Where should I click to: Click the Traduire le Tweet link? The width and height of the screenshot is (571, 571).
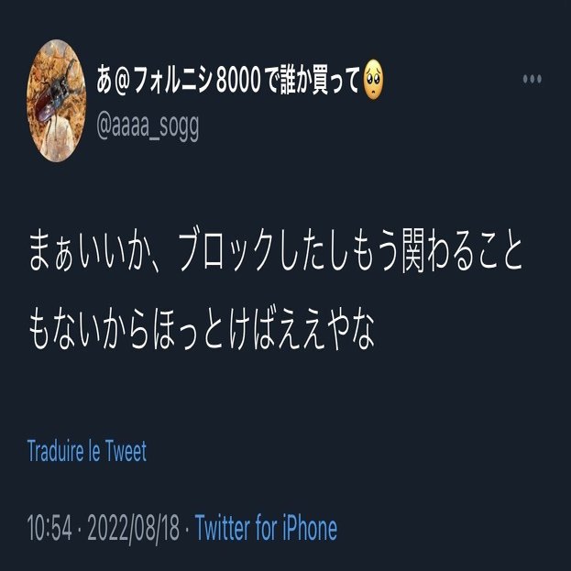tap(87, 451)
